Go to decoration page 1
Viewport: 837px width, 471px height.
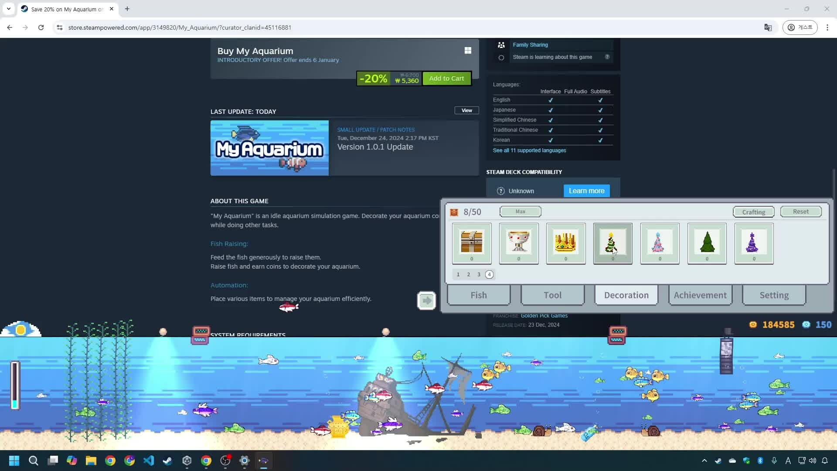(458, 274)
